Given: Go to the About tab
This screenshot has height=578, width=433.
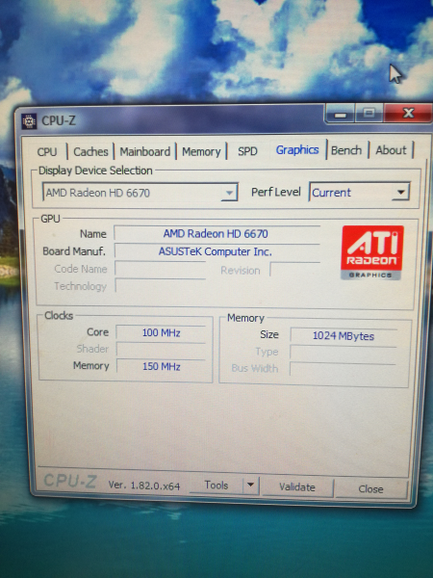Looking at the screenshot, I should coord(391,150).
